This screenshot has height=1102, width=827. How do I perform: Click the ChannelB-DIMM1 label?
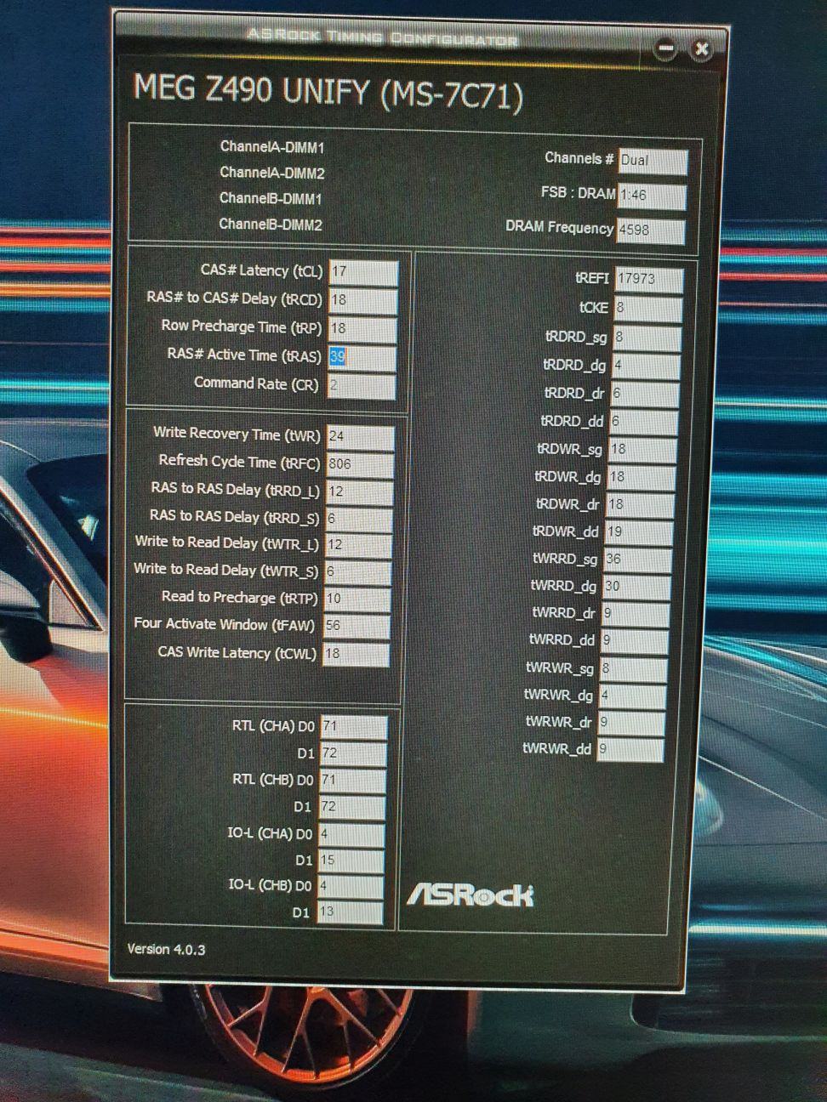pos(271,198)
